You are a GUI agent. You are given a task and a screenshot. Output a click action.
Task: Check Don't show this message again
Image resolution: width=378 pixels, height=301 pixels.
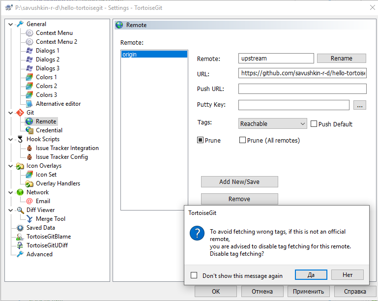(194, 275)
